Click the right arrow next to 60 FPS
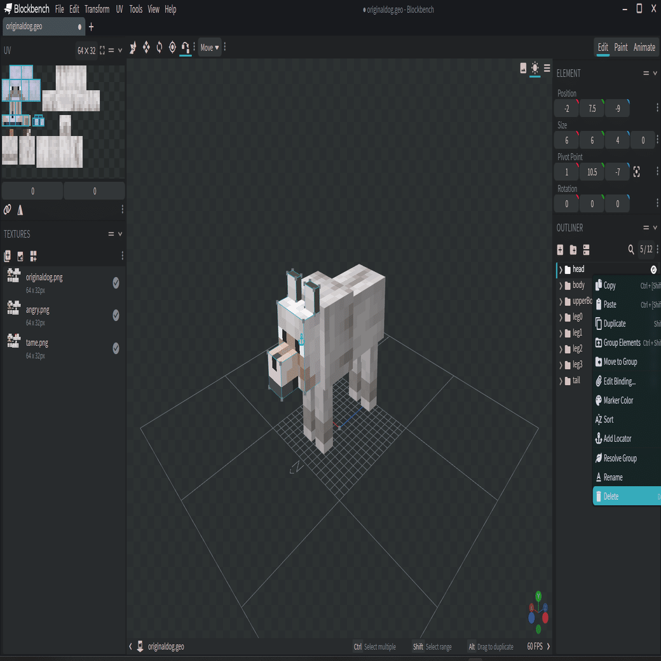The width and height of the screenshot is (661, 661). click(549, 646)
